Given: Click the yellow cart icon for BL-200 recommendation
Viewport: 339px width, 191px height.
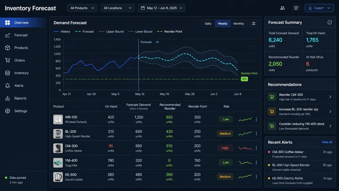Looking at the screenshot, I should (x=272, y=111).
